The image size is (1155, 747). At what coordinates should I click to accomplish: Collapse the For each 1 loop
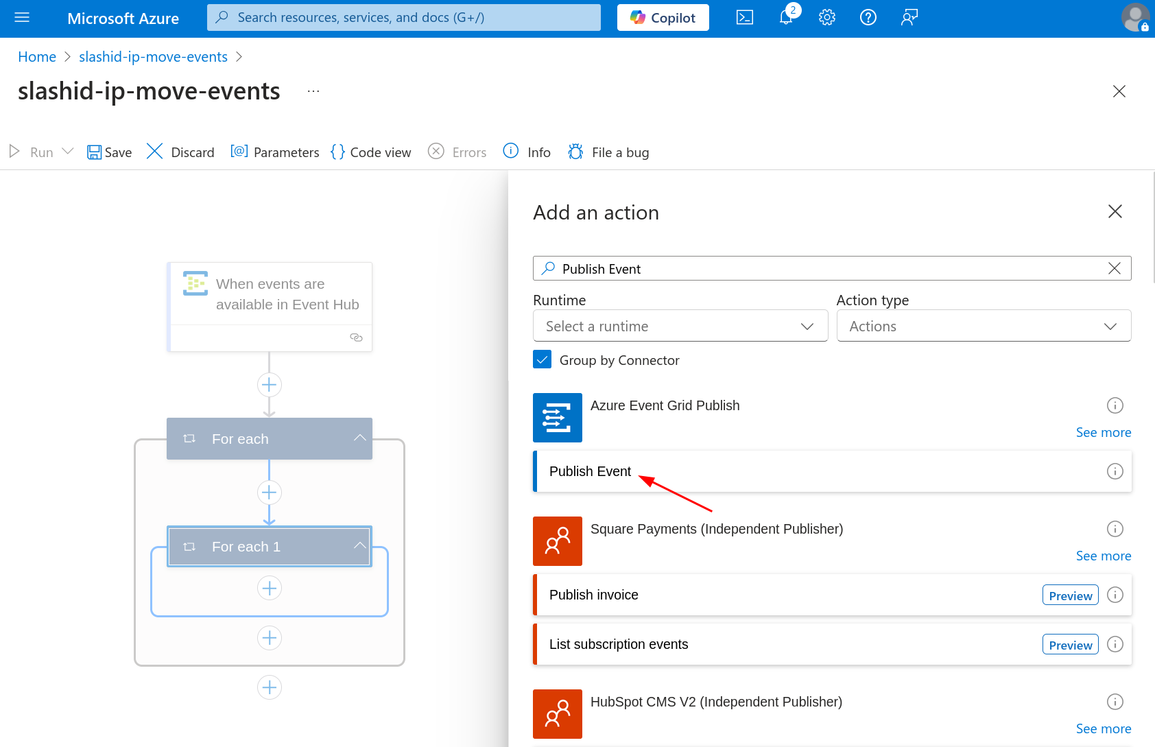point(359,546)
